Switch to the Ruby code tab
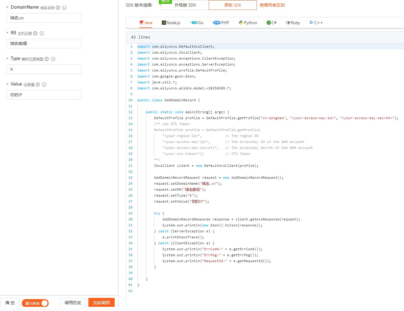 click(293, 23)
